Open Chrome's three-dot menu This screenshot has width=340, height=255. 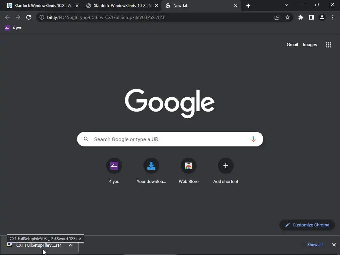point(333,17)
